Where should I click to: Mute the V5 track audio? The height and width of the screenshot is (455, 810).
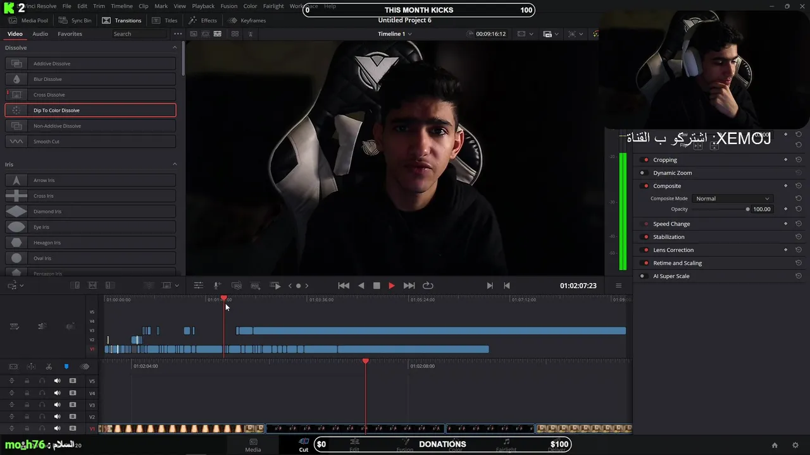click(x=57, y=381)
